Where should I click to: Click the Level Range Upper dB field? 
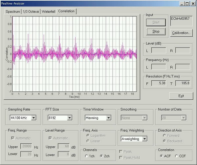(x=64, y=146)
